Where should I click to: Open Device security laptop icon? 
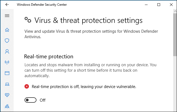point(7,84)
